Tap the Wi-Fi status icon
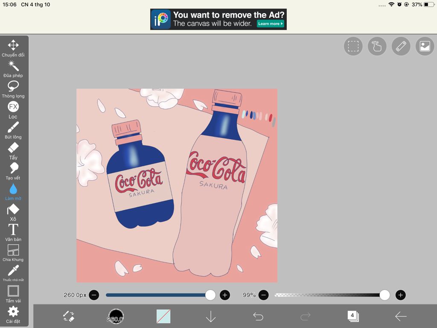 391,4
